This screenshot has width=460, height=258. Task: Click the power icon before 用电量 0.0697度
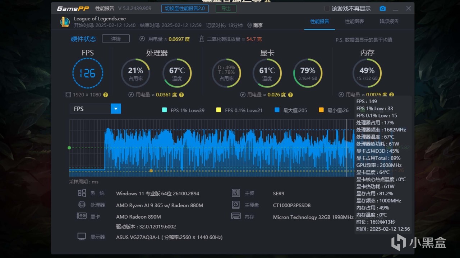142,39
